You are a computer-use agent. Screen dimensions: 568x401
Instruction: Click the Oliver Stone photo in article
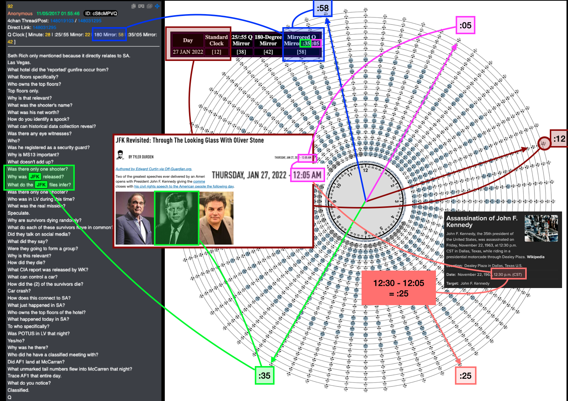click(134, 218)
